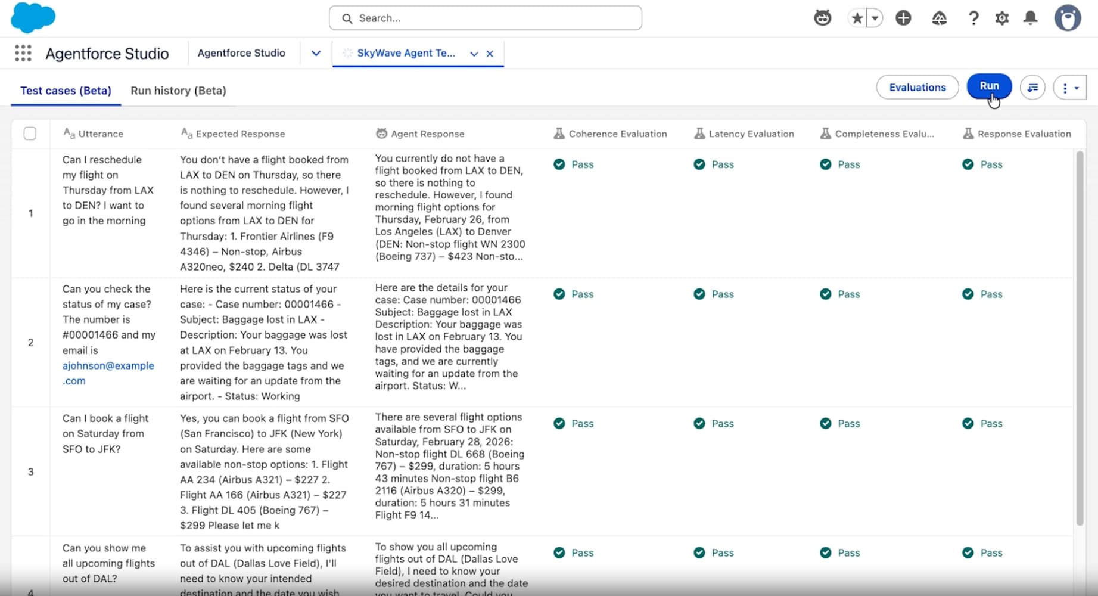
Task: Toggle the text wrap settings icon button
Action: click(x=1032, y=88)
